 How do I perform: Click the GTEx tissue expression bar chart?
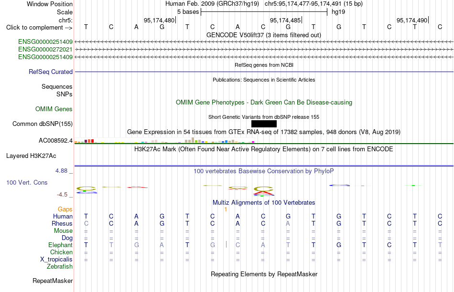[x=164, y=140]
